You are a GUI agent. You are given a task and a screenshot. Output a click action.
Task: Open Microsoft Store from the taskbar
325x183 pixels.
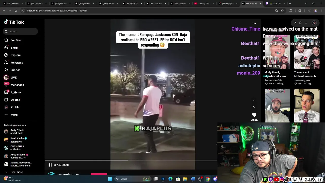pos(178,179)
